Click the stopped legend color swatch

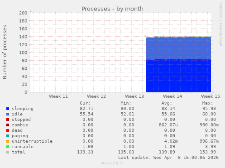8,120
